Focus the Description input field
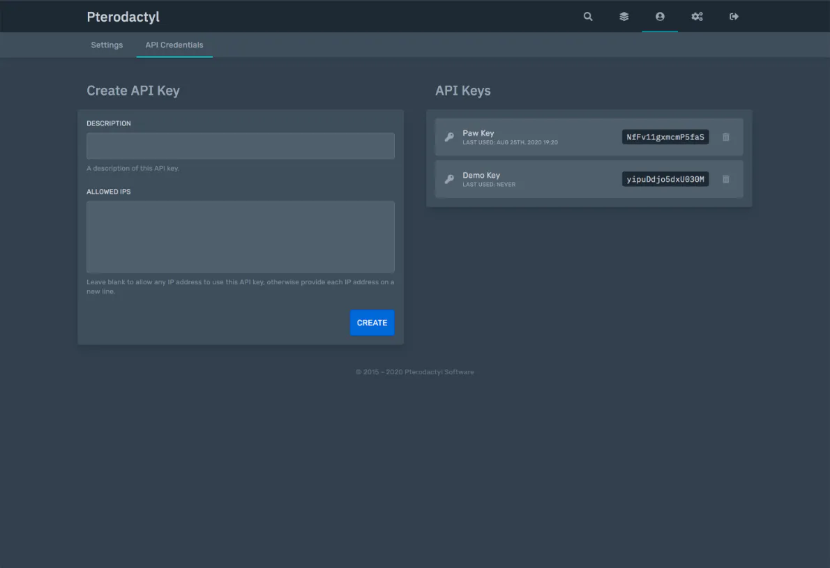 240,146
